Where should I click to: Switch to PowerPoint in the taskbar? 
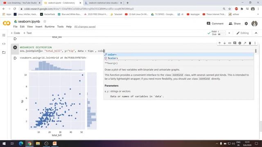(x=54, y=143)
